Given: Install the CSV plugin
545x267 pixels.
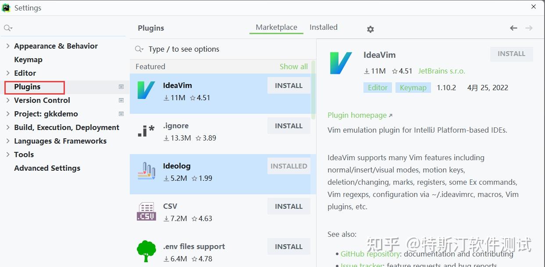Looking at the screenshot, I should 289,207.
